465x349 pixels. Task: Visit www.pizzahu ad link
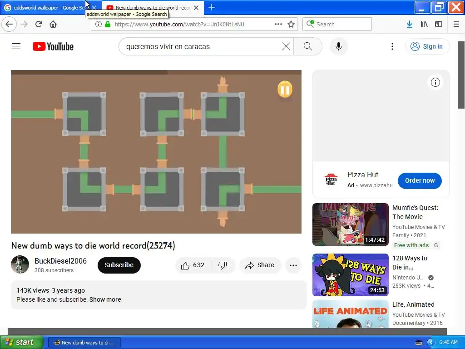(x=376, y=185)
